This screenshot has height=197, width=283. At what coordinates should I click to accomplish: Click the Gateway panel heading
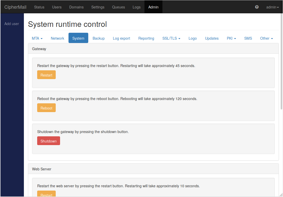(153, 49)
